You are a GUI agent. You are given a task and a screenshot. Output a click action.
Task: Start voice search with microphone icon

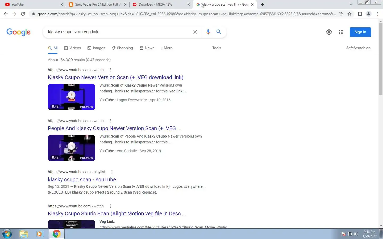[208, 32]
